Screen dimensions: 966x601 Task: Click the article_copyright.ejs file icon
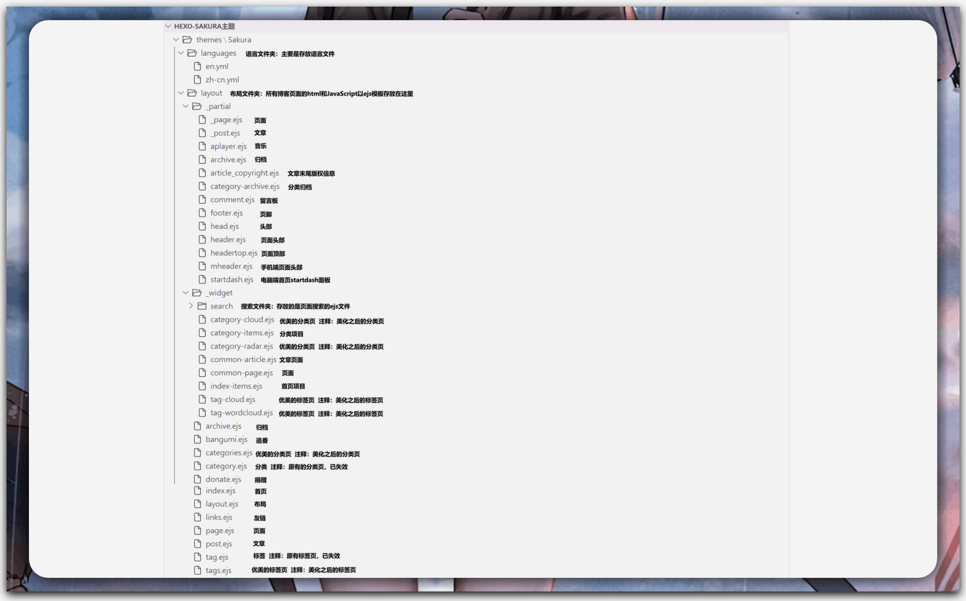pos(202,173)
